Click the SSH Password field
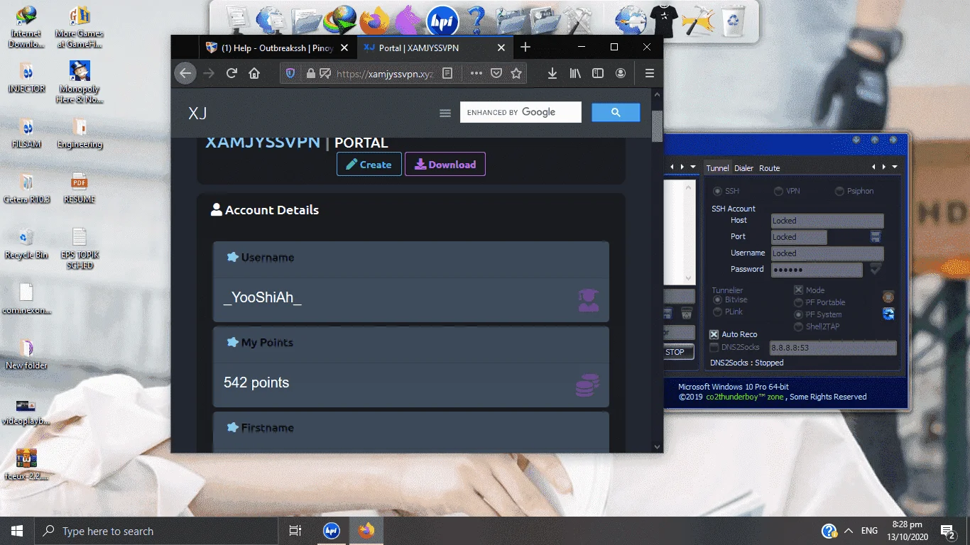The height and width of the screenshot is (545, 970). pos(817,270)
